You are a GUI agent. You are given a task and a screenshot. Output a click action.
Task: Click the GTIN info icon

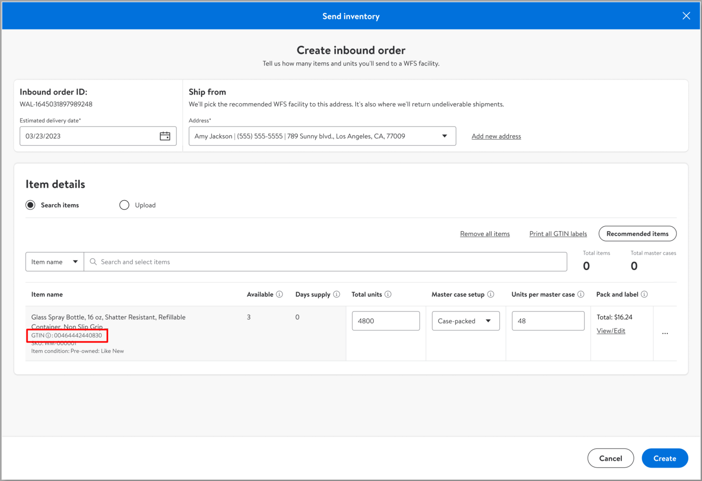point(48,335)
